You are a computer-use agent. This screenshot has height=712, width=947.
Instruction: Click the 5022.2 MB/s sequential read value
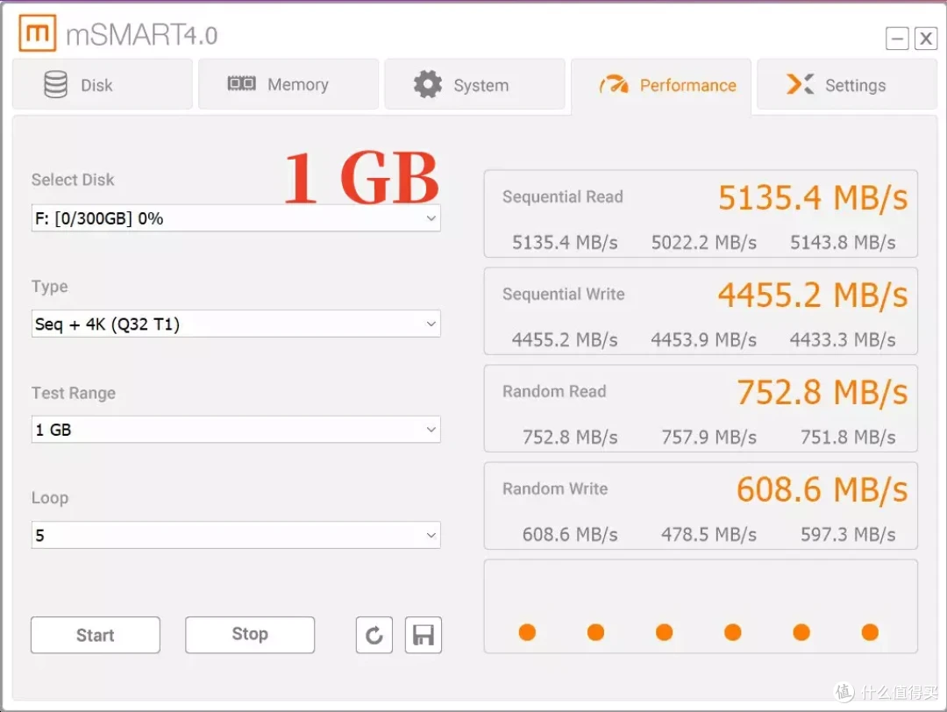click(703, 243)
